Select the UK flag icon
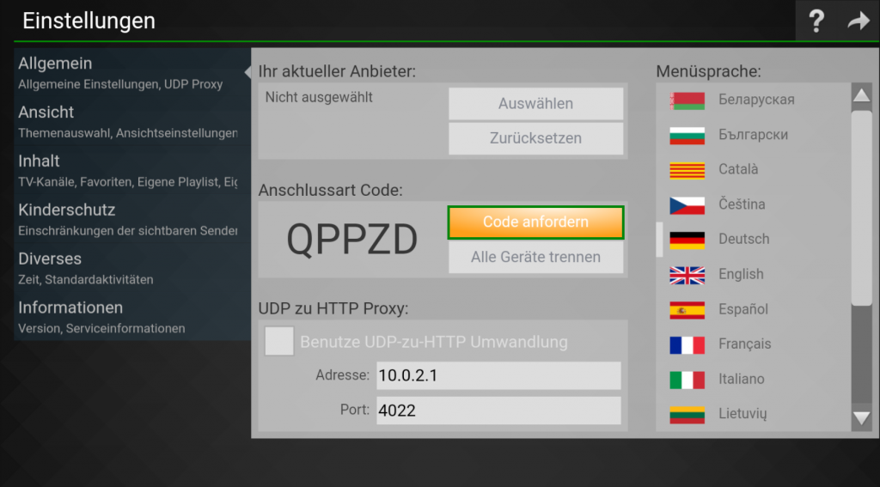Screen dimensions: 880x487 click(687, 275)
